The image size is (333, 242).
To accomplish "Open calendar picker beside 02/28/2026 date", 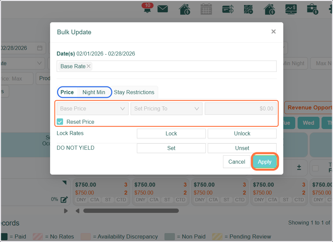I will 40,48.
